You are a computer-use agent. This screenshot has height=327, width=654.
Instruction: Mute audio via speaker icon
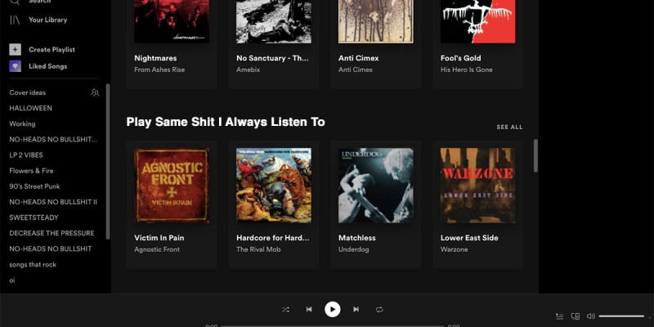pos(590,316)
